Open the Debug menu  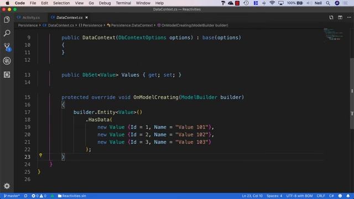pos(105,3)
